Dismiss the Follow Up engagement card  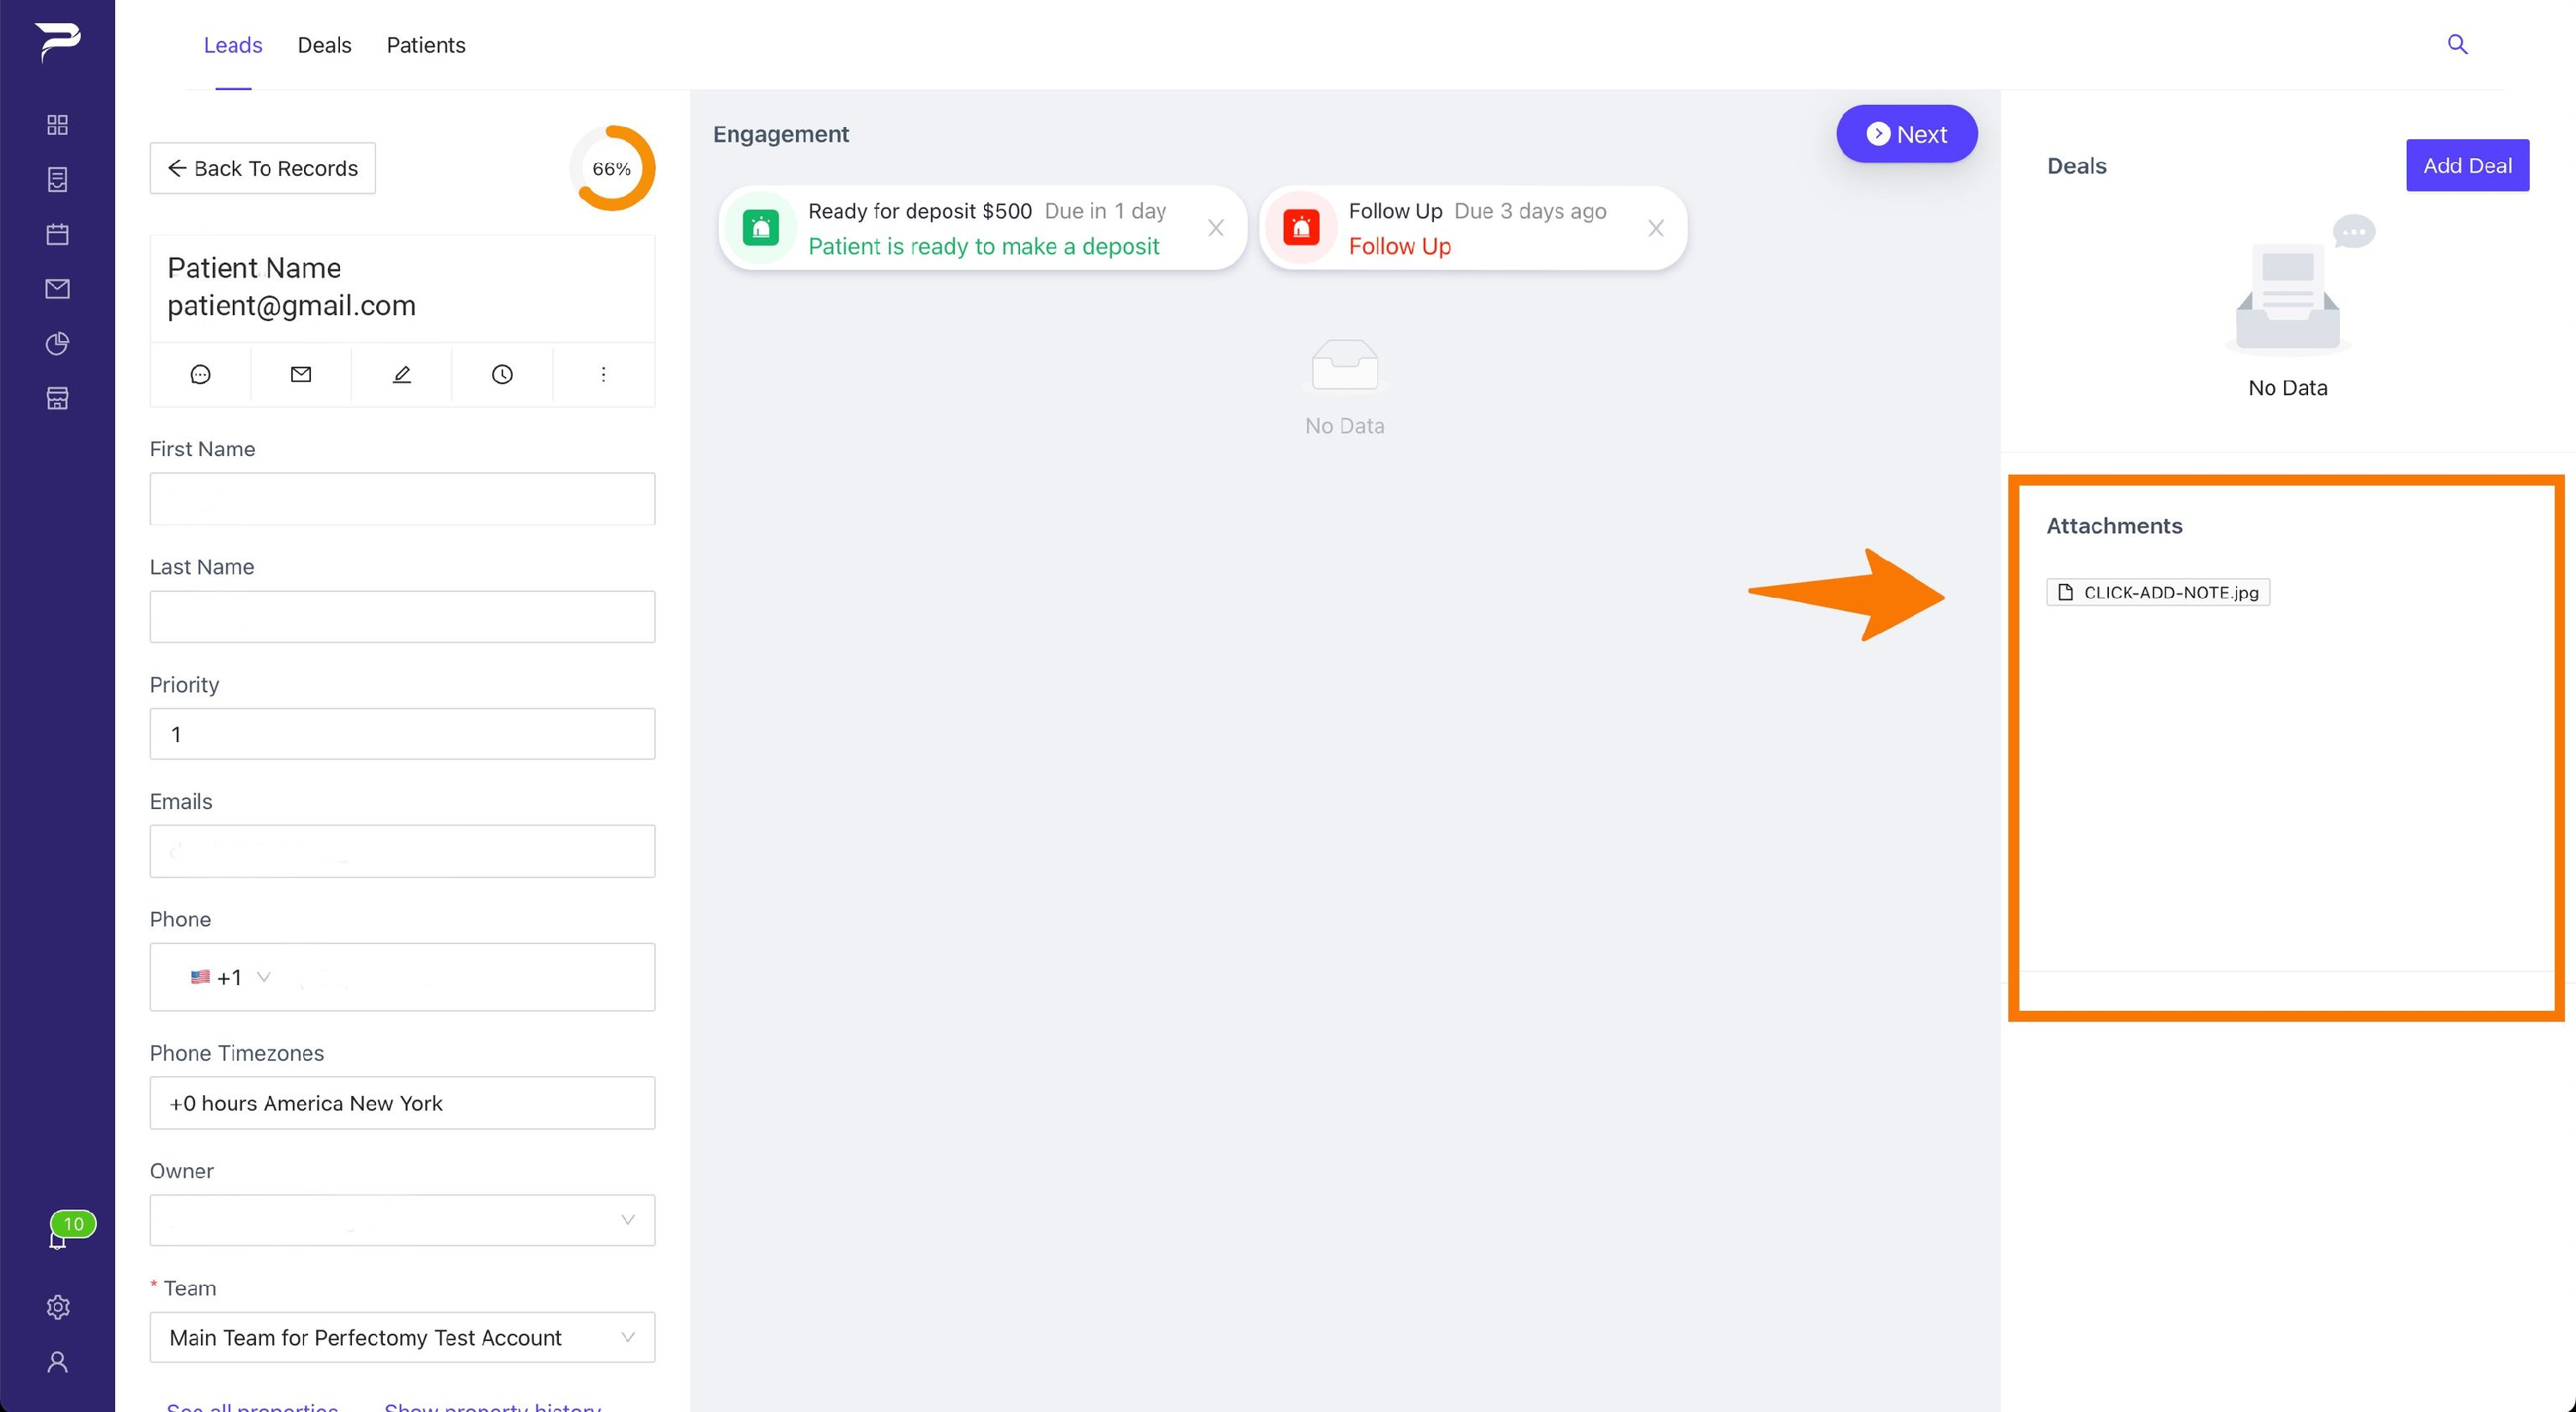click(1655, 228)
